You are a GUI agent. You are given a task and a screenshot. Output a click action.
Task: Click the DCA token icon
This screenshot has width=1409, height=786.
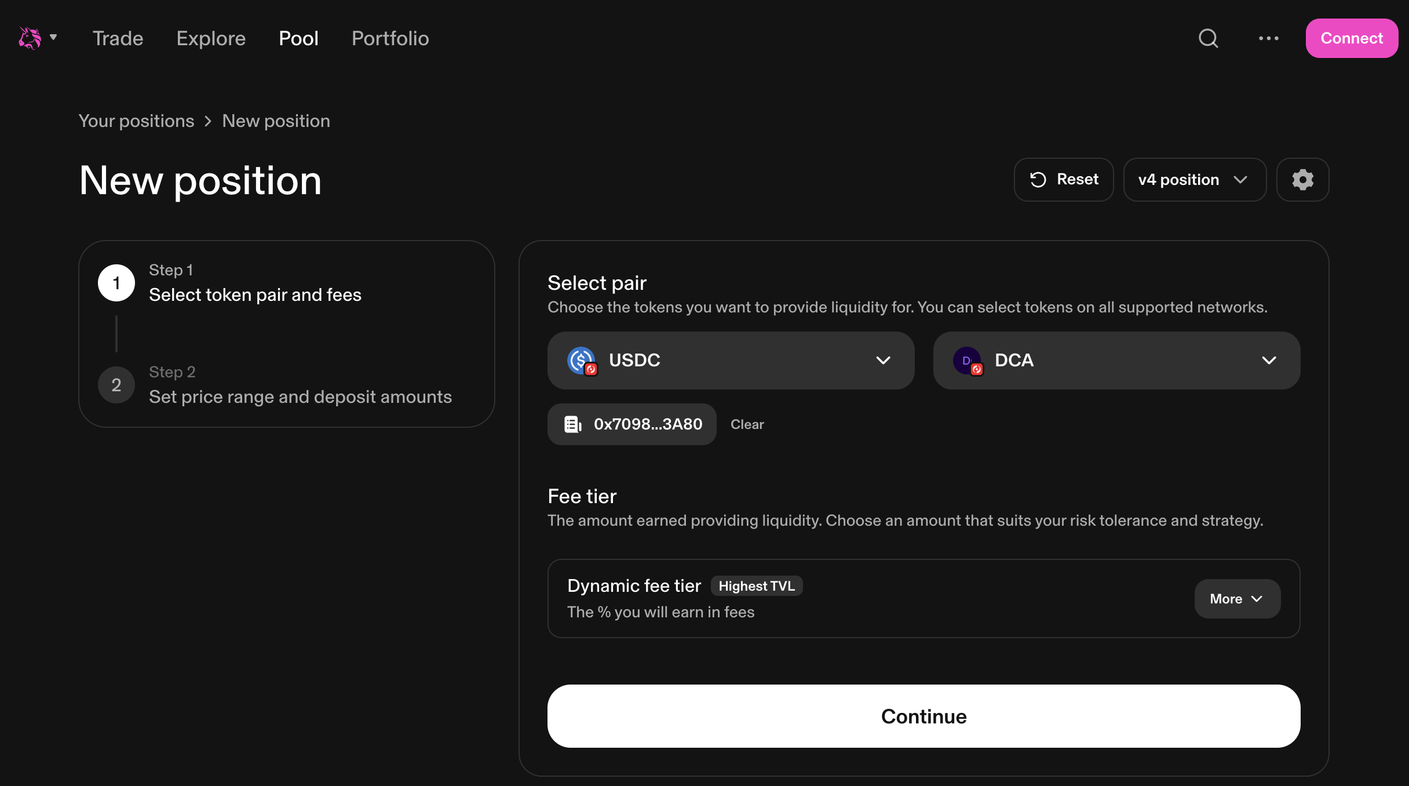point(967,361)
